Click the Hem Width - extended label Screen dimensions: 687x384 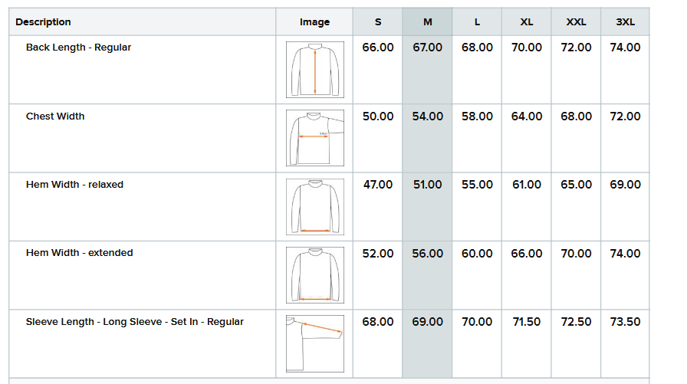tap(79, 253)
